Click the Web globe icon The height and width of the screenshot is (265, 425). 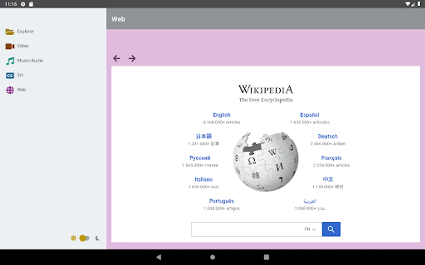coord(10,90)
